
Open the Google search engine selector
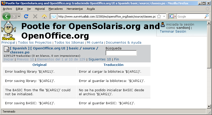[173, 17]
